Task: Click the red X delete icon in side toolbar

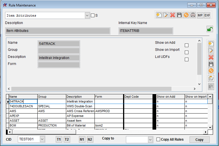Action: coord(211,57)
